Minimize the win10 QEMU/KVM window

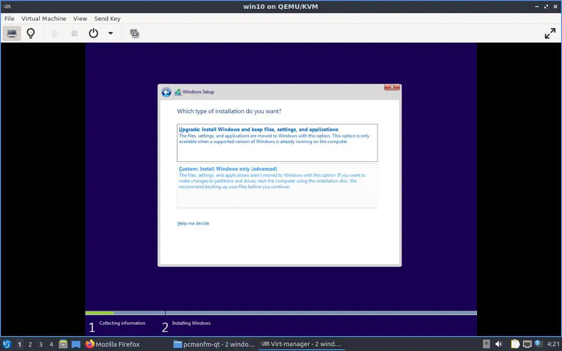(x=537, y=7)
